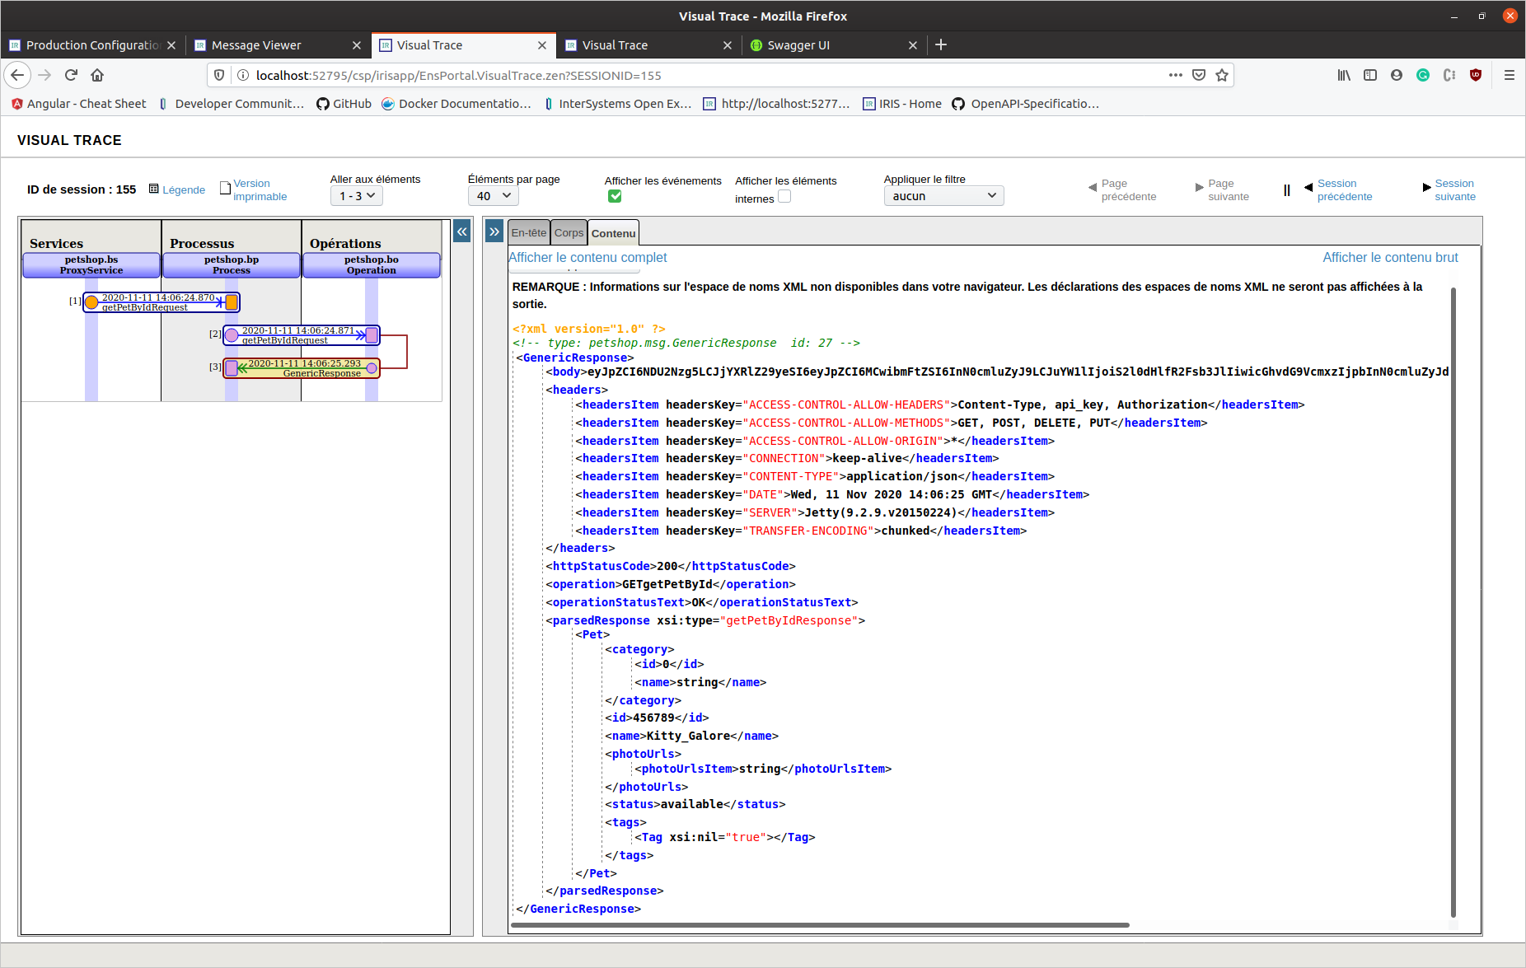Enable Afficher les éléments internes checkbox
The image size is (1526, 968).
(x=784, y=197)
